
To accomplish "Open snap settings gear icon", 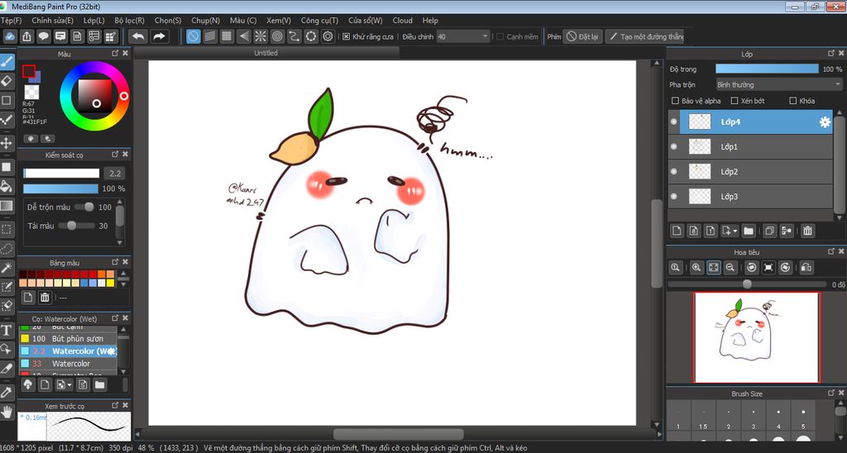I will (x=328, y=36).
